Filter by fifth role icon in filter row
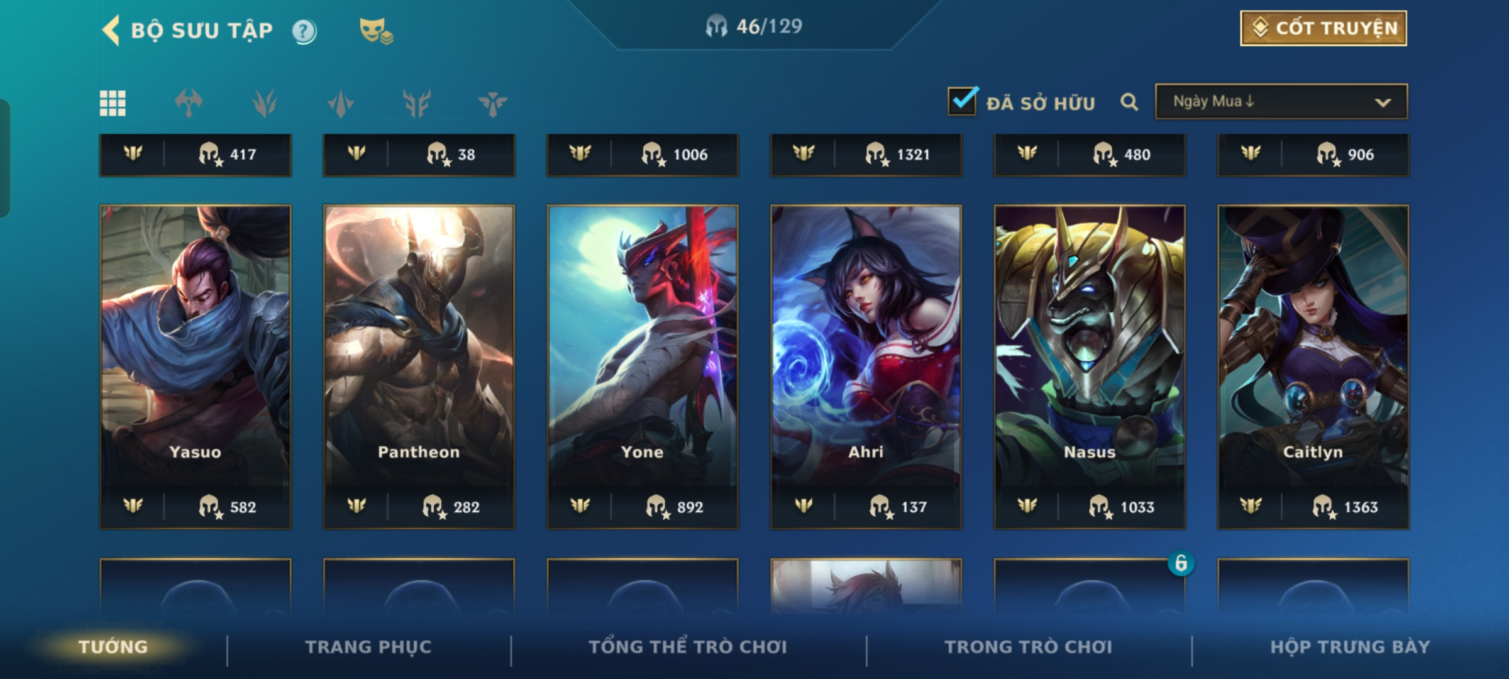 (x=417, y=103)
